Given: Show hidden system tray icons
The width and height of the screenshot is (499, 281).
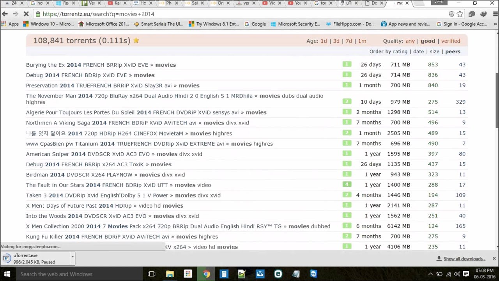Looking at the screenshot, I should (430, 274).
